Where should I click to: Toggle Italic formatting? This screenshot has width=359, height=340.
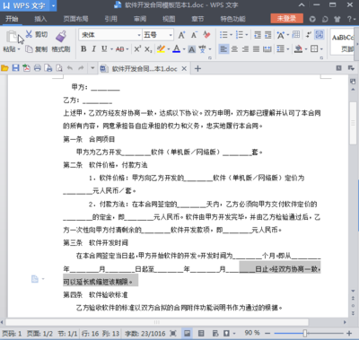tap(94, 48)
